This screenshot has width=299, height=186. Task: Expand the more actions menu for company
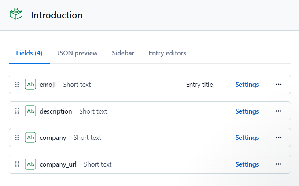tap(278, 138)
